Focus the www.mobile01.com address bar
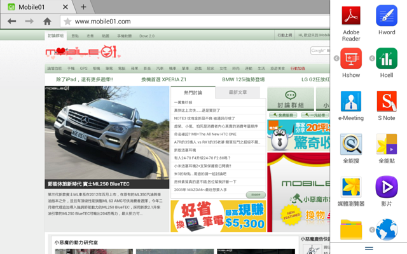 [195, 22]
